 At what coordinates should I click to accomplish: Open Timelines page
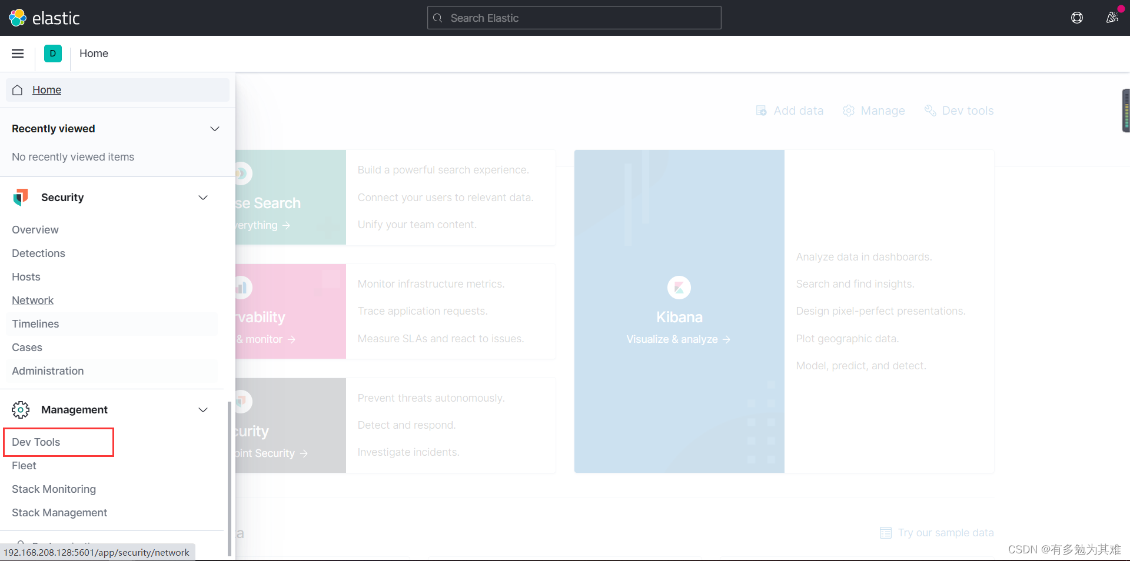(35, 324)
